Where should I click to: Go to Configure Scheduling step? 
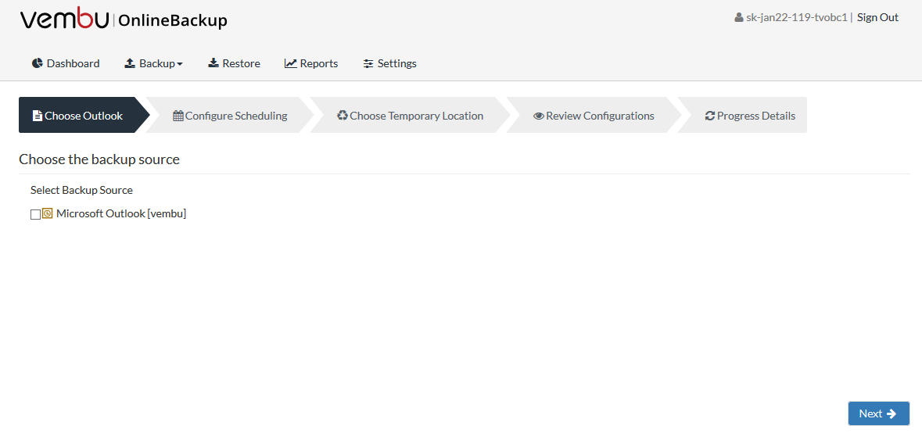pyautogui.click(x=230, y=115)
